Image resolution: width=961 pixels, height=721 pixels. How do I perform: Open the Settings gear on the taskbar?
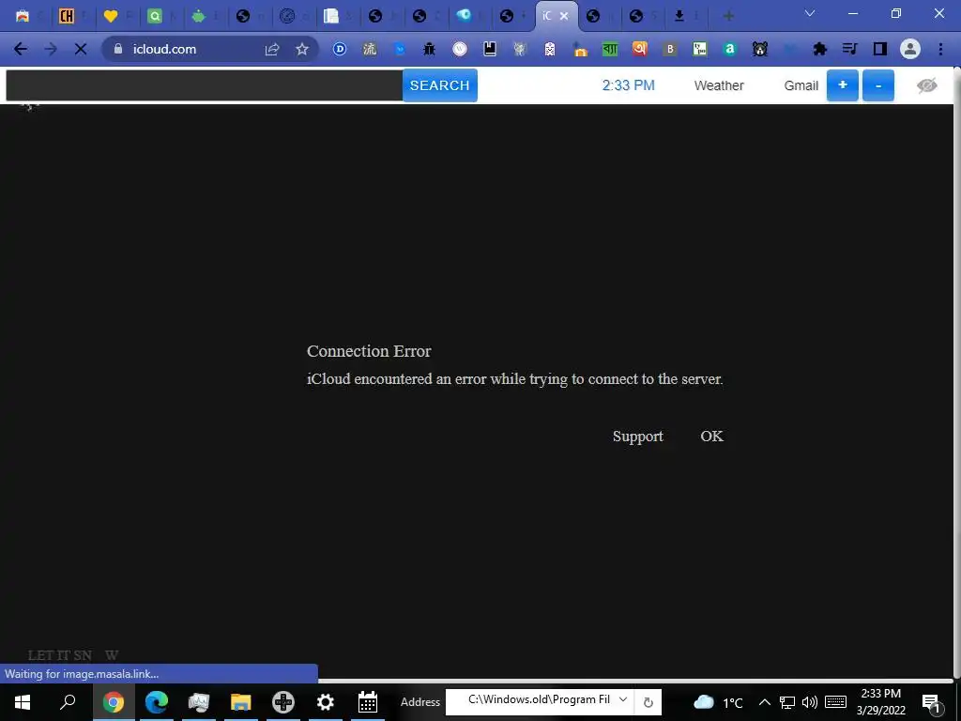pos(326,702)
